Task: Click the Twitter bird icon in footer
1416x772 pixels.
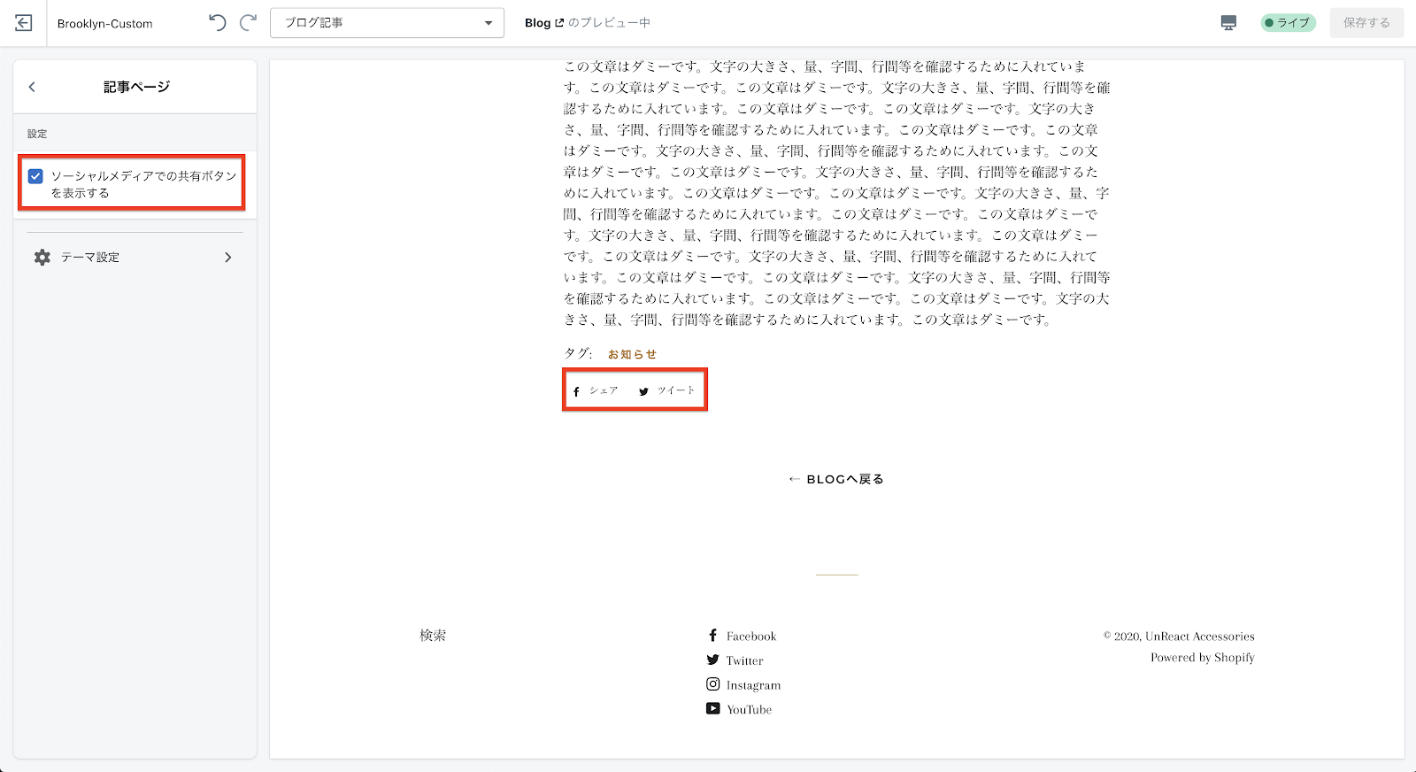Action: tap(712, 660)
